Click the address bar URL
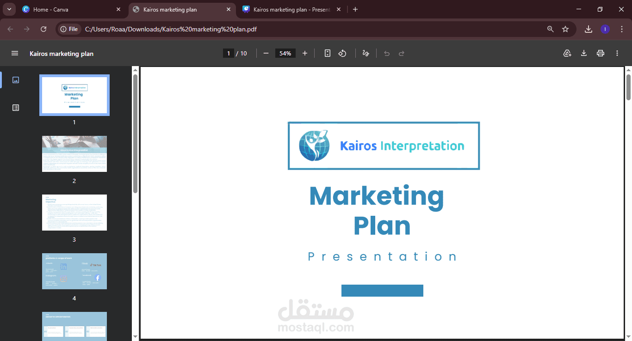632x341 pixels. click(171, 29)
